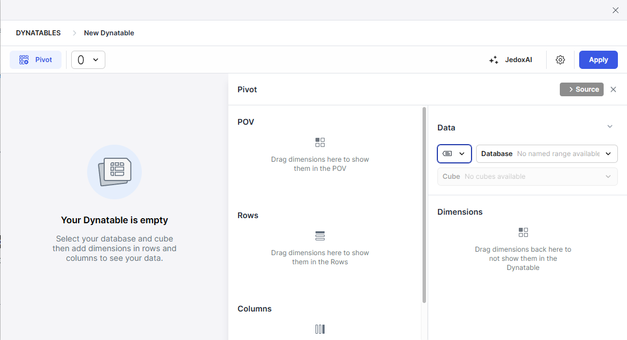Click the DYNATABLES breadcrumb link
This screenshot has width=627, height=340.
pyautogui.click(x=38, y=33)
